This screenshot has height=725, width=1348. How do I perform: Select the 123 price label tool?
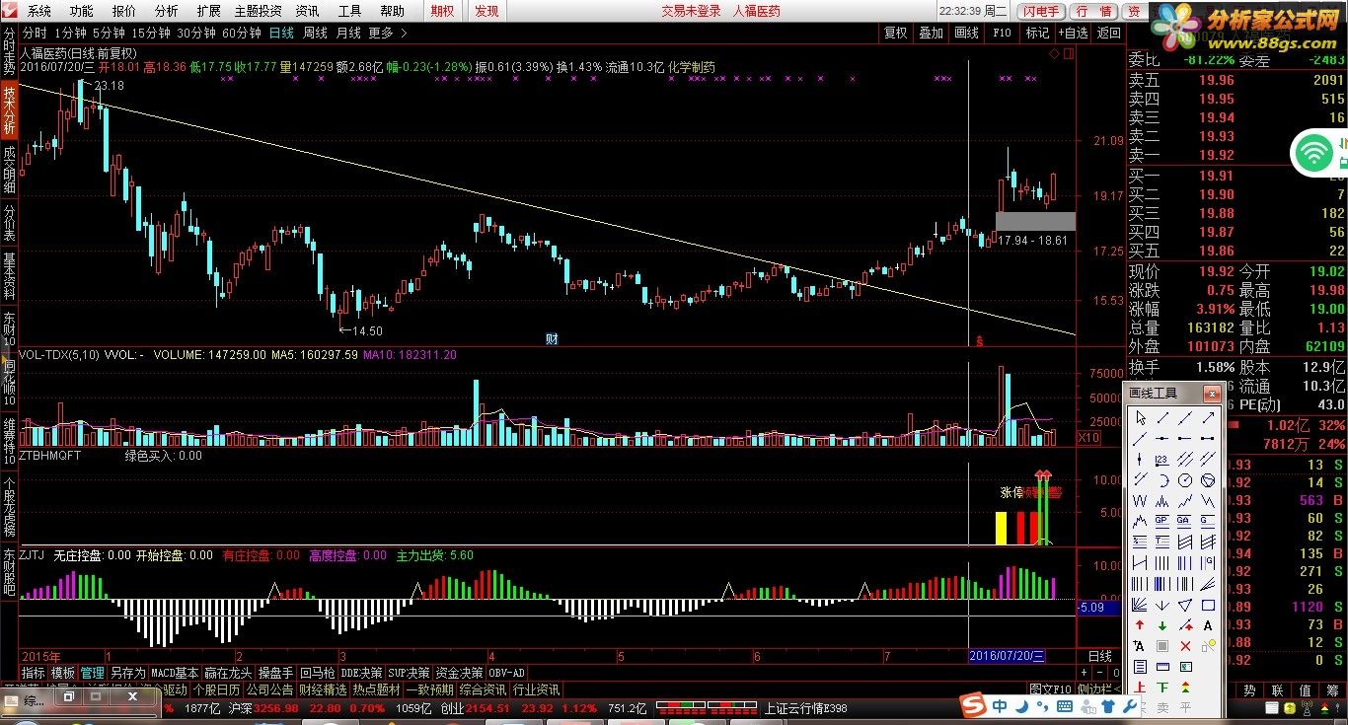[x=1162, y=459]
